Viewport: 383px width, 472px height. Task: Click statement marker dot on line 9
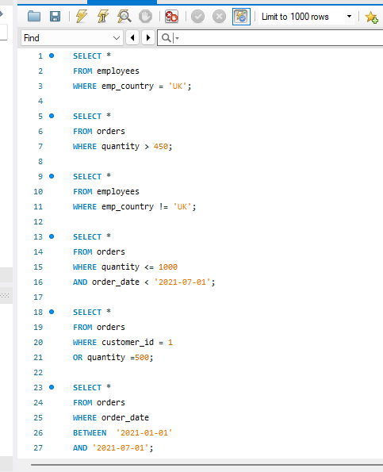tap(52, 176)
